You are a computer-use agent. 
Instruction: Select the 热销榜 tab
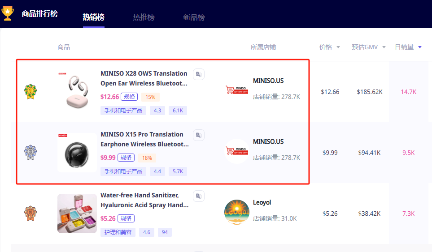93,17
